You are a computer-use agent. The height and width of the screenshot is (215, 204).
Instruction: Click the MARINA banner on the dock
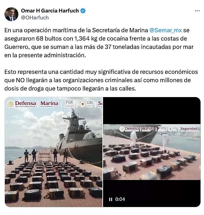pos(45,154)
